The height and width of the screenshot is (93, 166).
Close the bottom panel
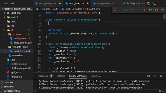click(x=161, y=76)
